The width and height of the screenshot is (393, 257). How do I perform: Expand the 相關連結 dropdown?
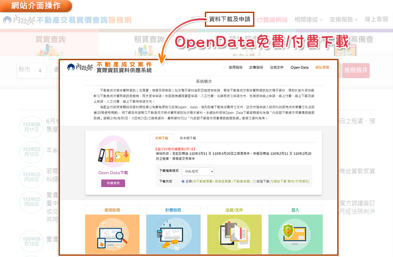pyautogui.click(x=308, y=19)
